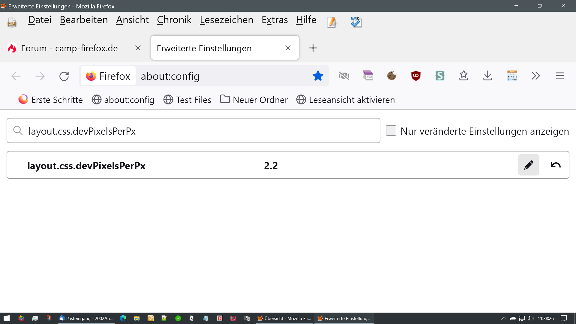Click the blue bookmark star

click(x=318, y=76)
